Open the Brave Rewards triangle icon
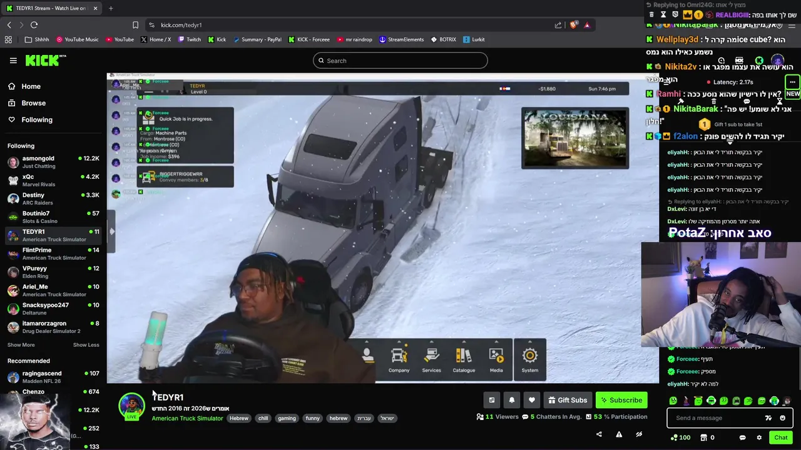 point(587,25)
